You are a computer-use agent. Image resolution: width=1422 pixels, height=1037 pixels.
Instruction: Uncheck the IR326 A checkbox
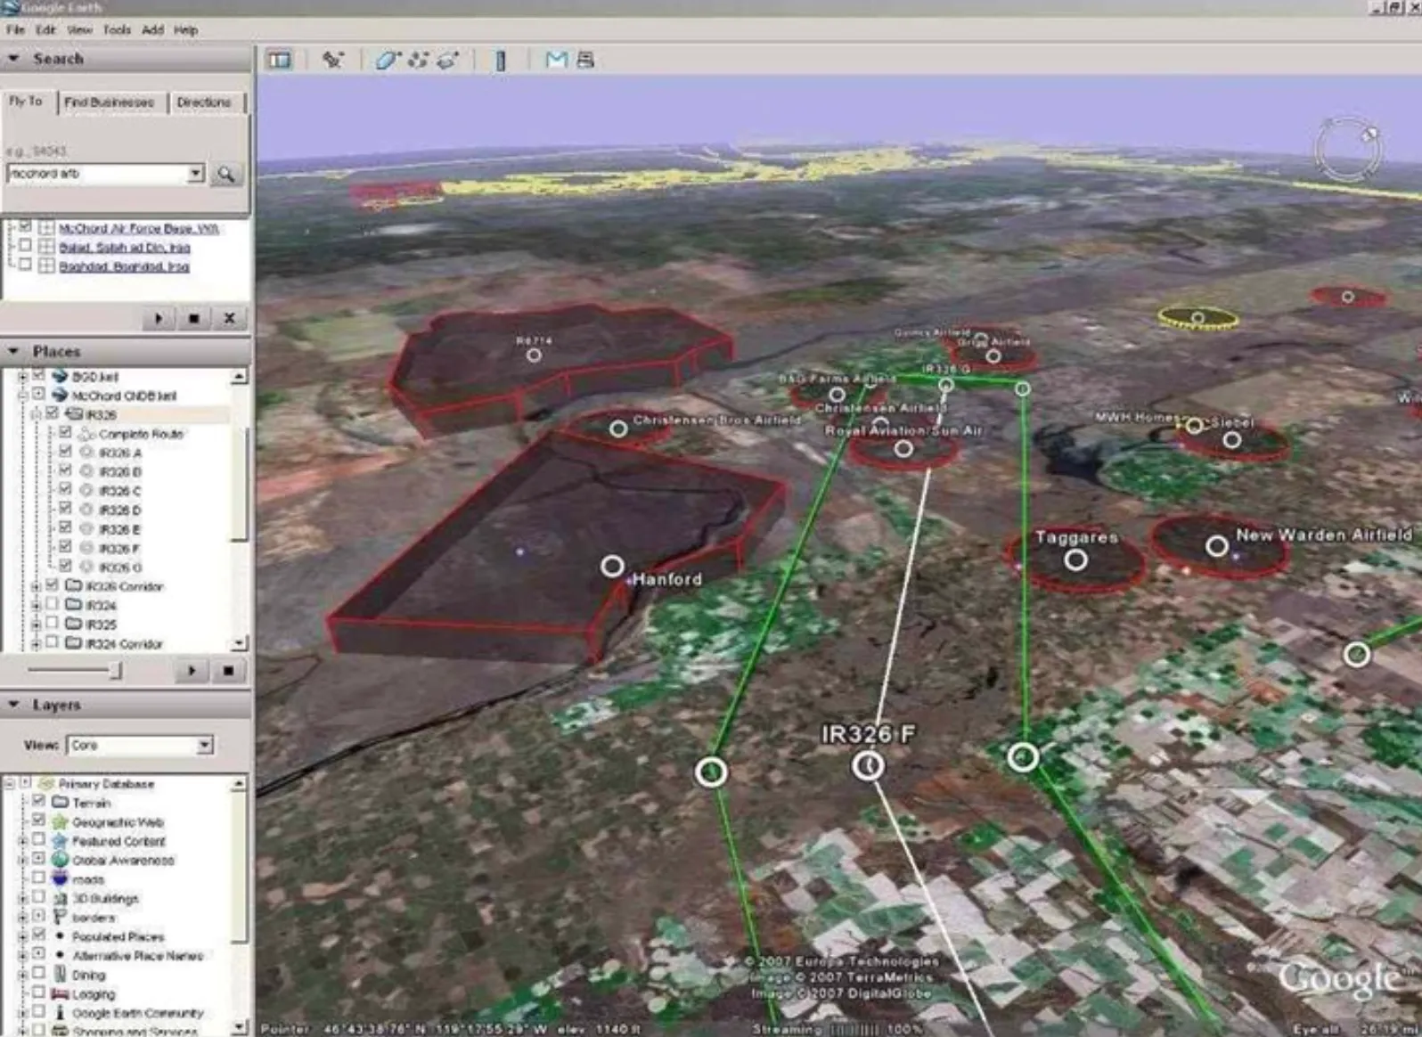(65, 451)
